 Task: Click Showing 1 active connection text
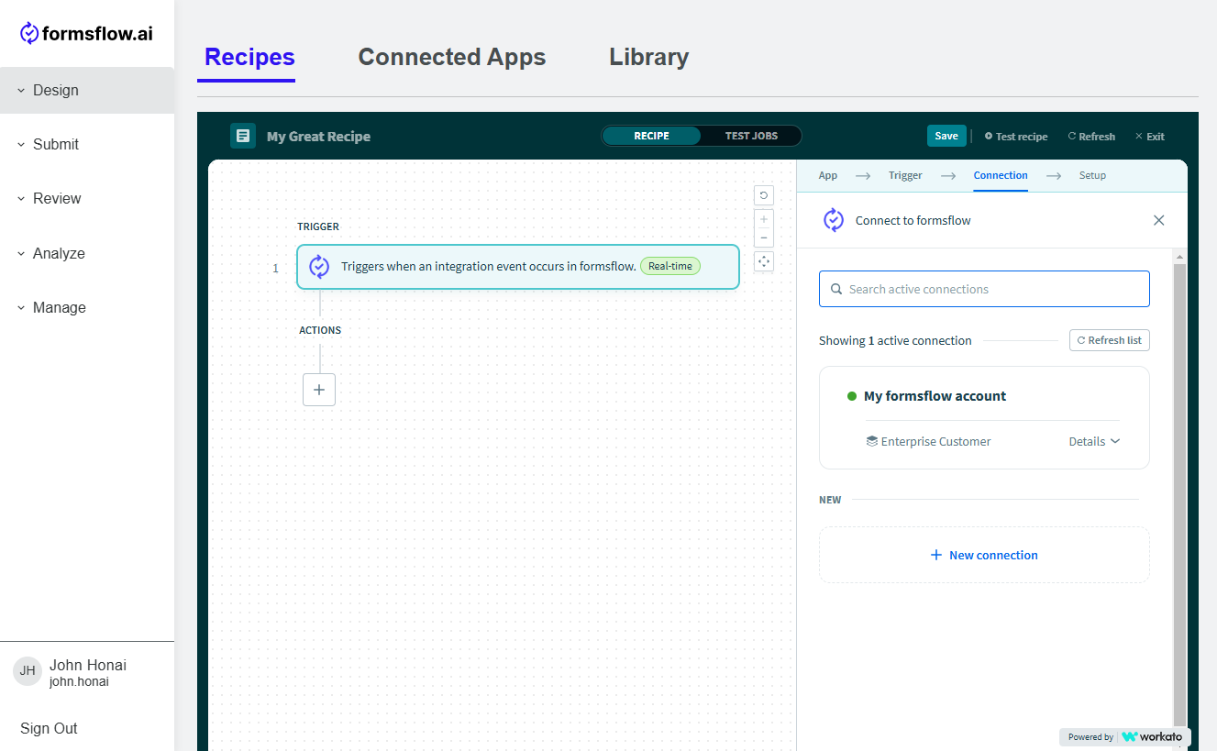pyautogui.click(x=895, y=340)
